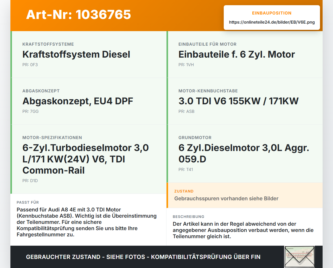This screenshot has width=333, height=268.
Task: Click the MOTOR-KENNBUCHSTABE label
Action: pos(208,91)
